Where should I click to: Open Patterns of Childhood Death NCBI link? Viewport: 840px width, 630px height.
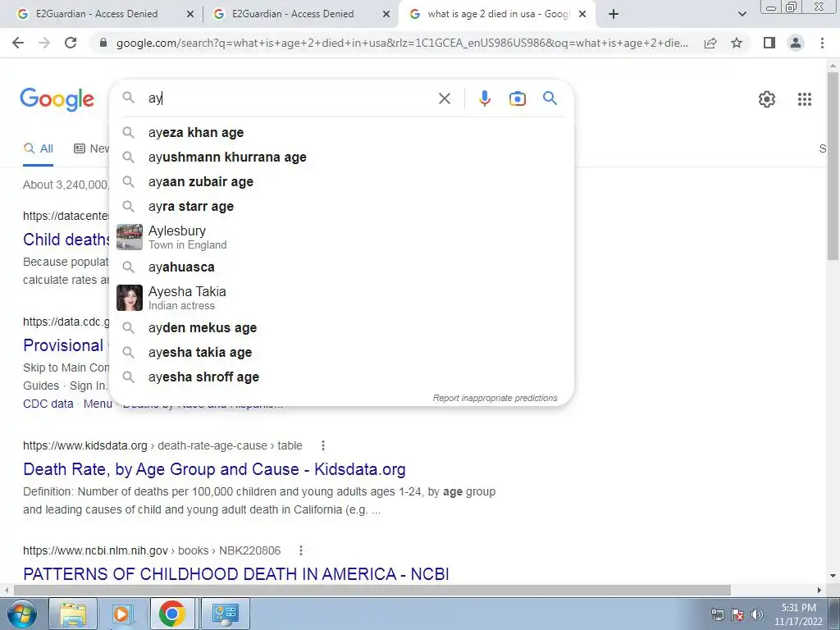tap(235, 573)
